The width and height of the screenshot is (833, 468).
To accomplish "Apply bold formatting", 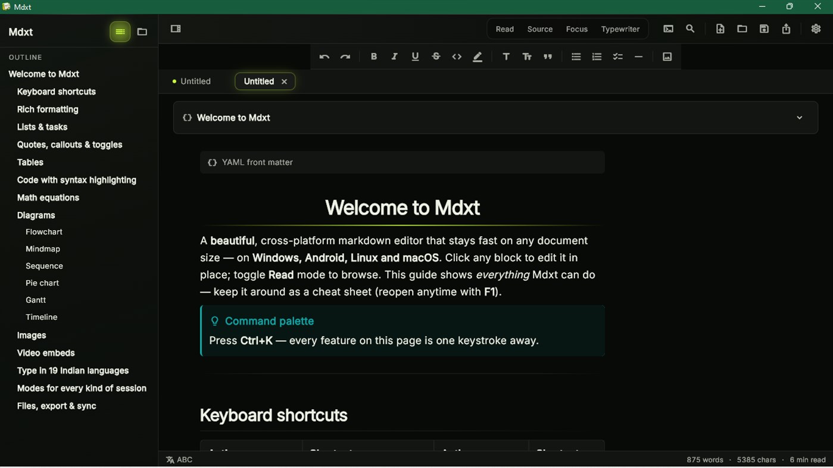I will (x=374, y=57).
